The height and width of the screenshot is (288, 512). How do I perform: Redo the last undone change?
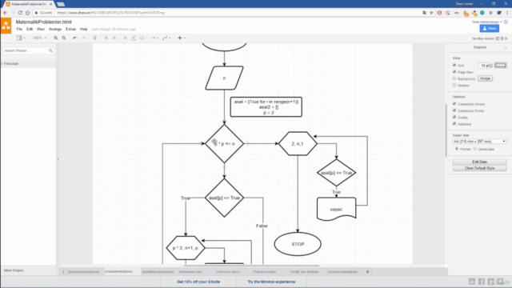click(x=83, y=38)
